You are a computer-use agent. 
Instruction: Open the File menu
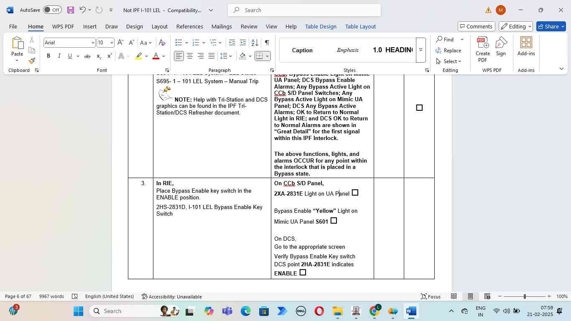[x=13, y=26]
